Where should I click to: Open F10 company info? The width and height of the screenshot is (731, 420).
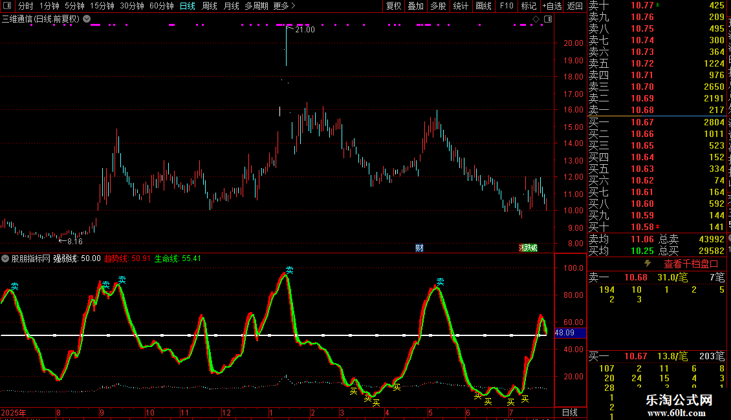coord(507,6)
